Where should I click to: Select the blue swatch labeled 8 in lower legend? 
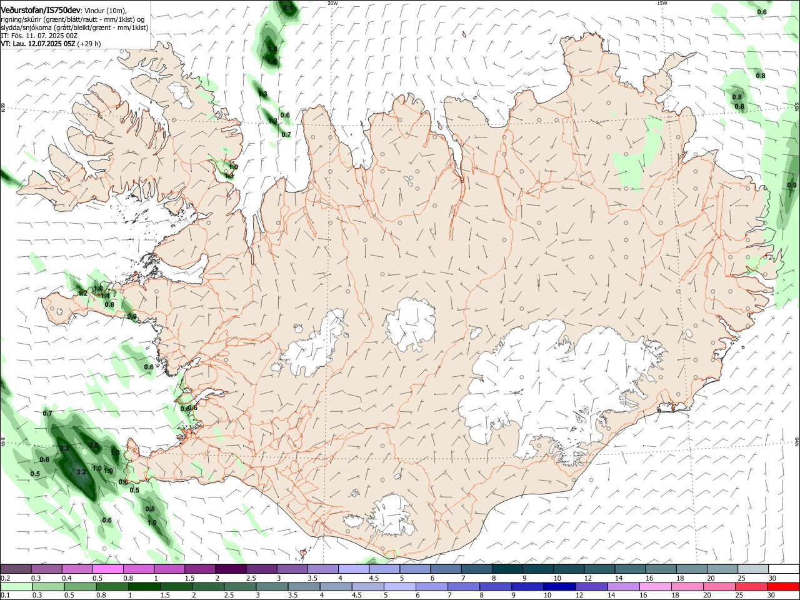[x=496, y=587]
